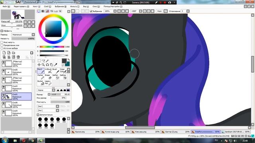Select the Pencil brush tool
Image resolution: width=255 pixels, height=143 pixels.
(x=41, y=71)
